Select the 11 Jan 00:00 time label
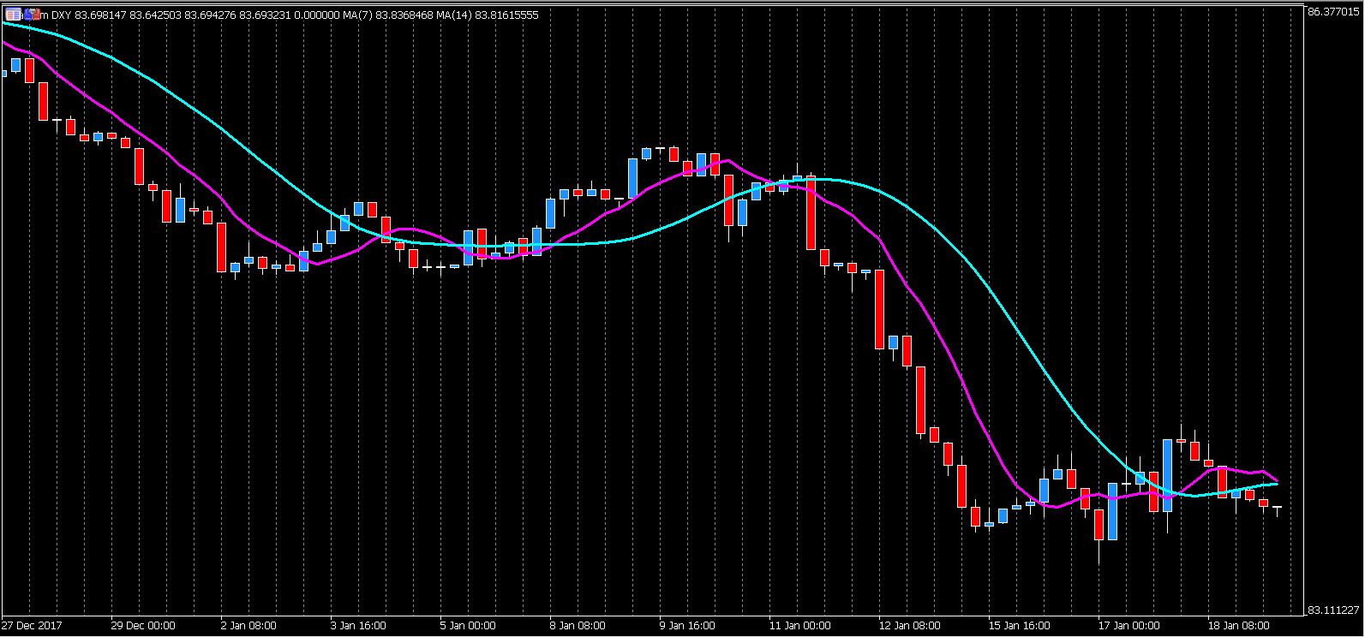This screenshot has height=637, width=1365. click(799, 626)
